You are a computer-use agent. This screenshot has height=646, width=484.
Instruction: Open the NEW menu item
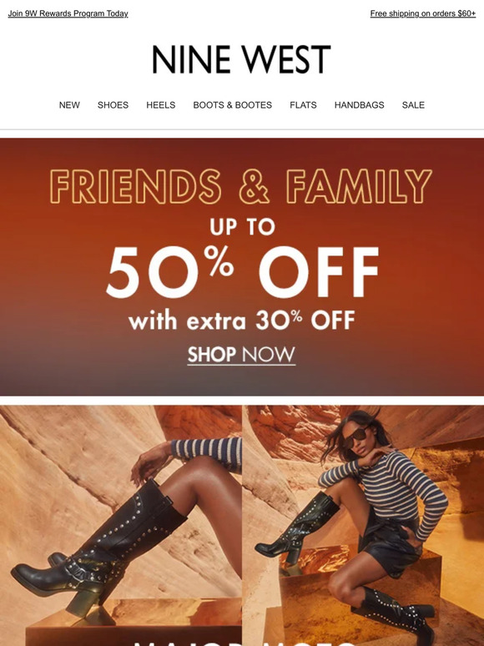(69, 105)
